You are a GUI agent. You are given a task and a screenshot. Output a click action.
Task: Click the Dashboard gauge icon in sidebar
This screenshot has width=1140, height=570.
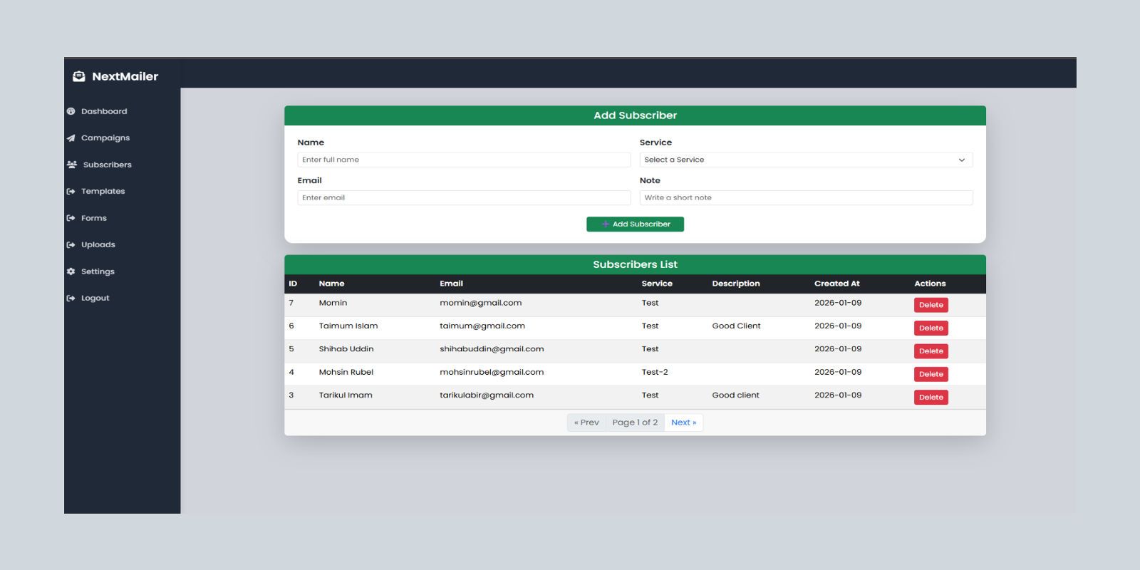[71, 111]
